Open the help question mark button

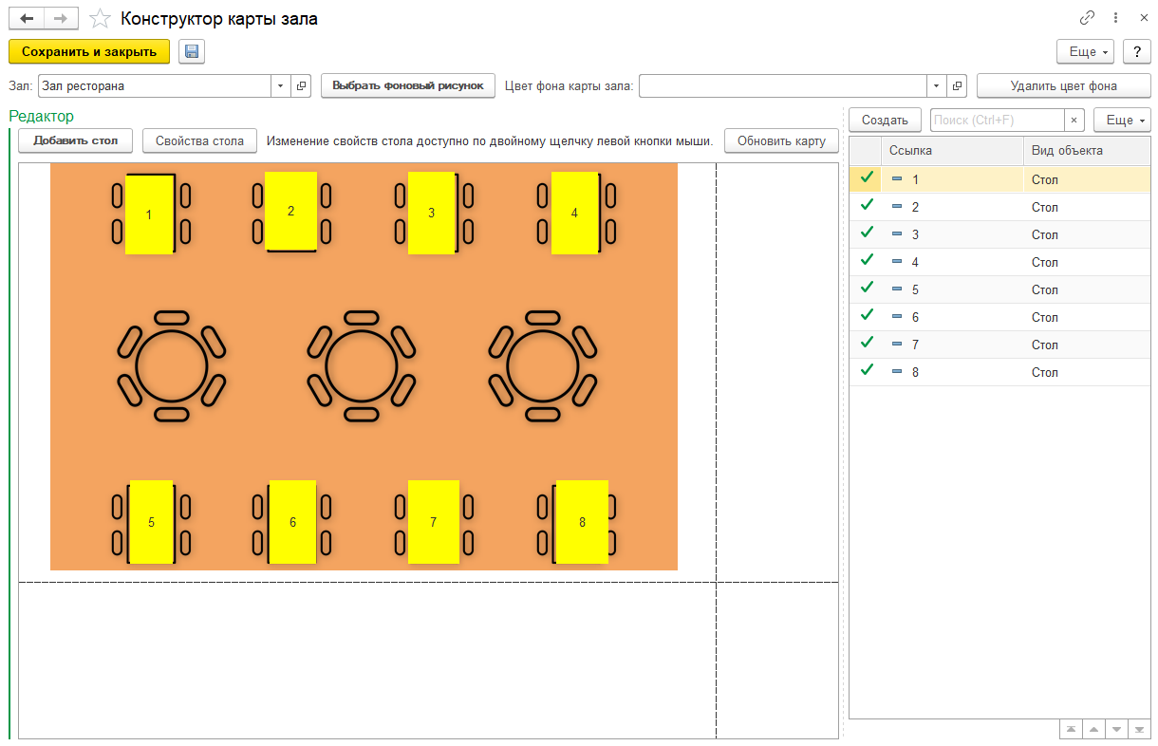(1136, 52)
